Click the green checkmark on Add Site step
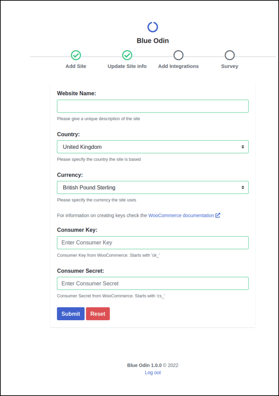The height and width of the screenshot is (396, 279). point(76,55)
